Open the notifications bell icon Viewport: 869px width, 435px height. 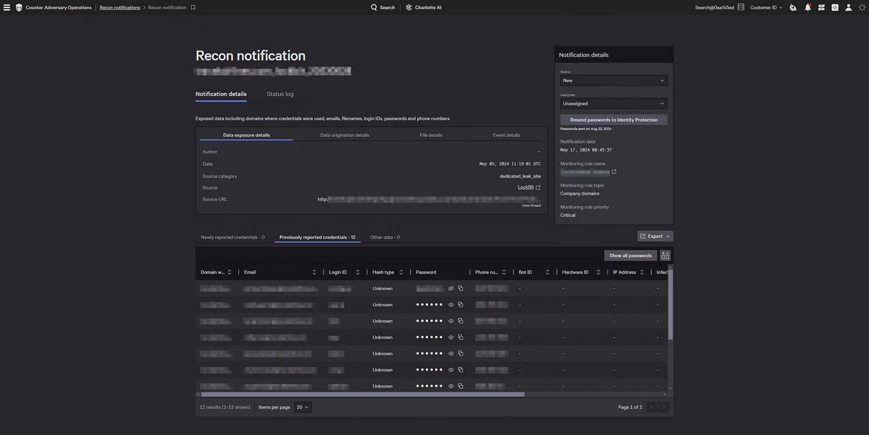pos(807,7)
